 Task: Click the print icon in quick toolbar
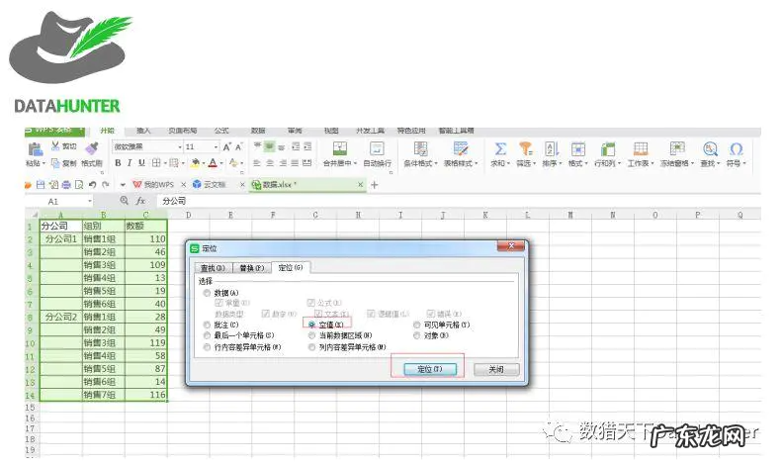(x=66, y=185)
